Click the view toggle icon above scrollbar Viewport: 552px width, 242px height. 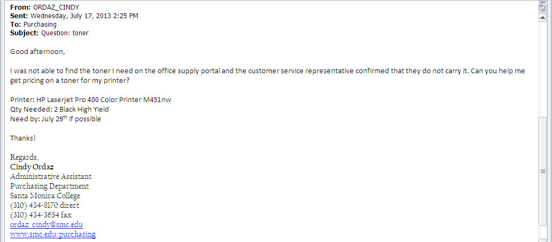(x=542, y=8)
